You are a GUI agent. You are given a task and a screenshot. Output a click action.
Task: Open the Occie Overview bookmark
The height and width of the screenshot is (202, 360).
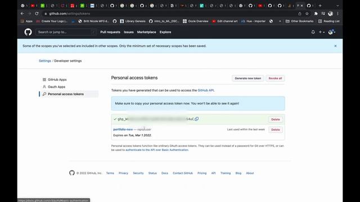pos(196,21)
